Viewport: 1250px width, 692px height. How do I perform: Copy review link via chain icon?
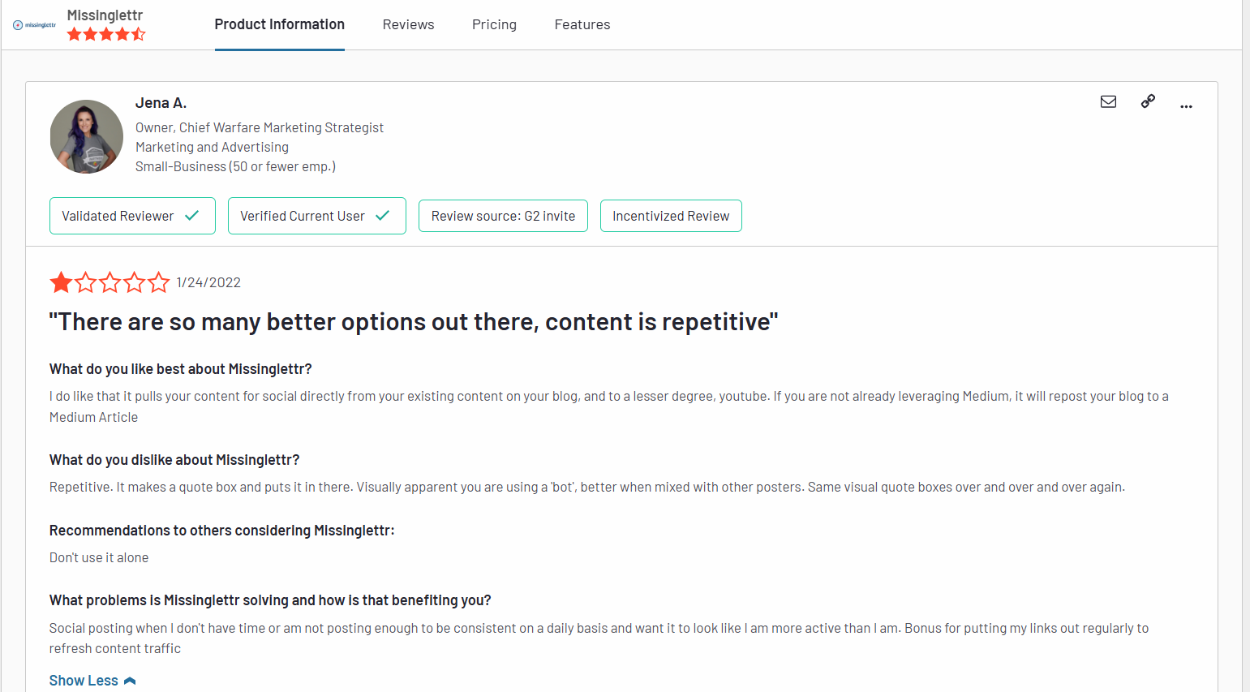(1148, 101)
